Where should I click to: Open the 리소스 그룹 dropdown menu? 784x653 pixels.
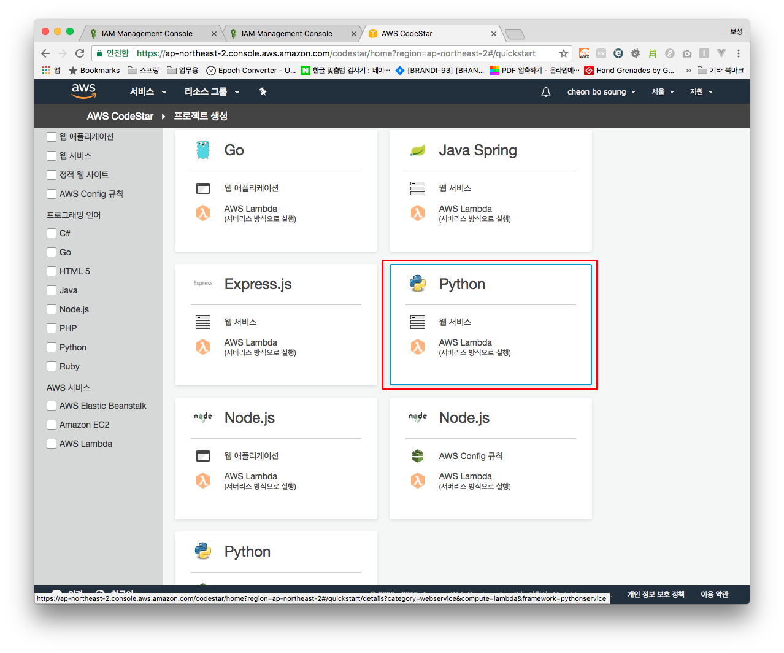tap(212, 91)
